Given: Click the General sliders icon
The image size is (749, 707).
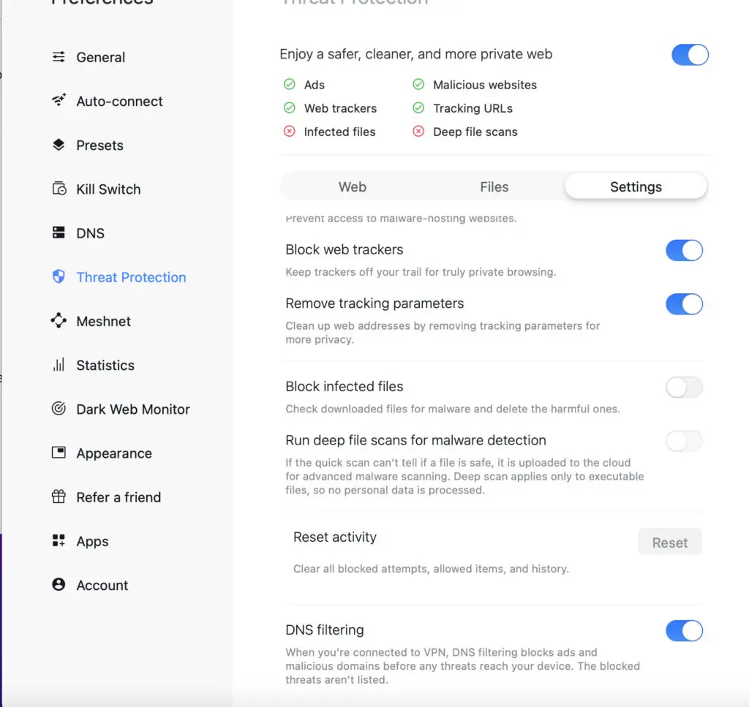Looking at the screenshot, I should click(x=59, y=57).
